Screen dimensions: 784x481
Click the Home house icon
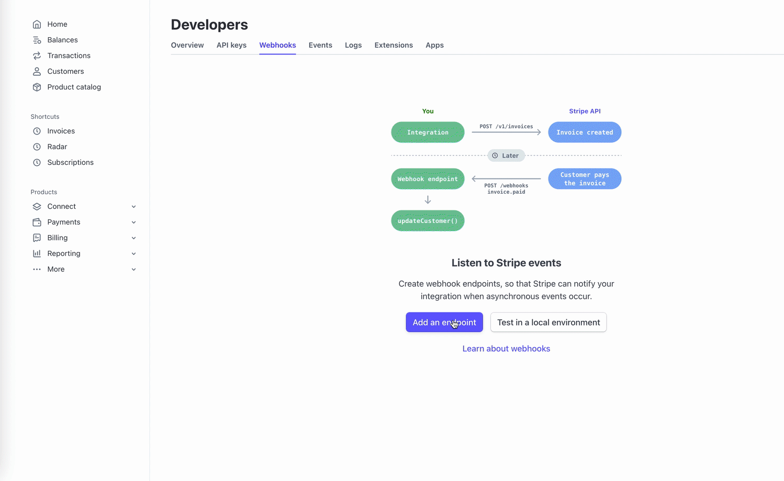37,24
